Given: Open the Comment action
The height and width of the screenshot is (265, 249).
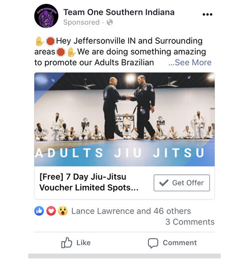Looking at the screenshot, I should pyautogui.click(x=172, y=243).
